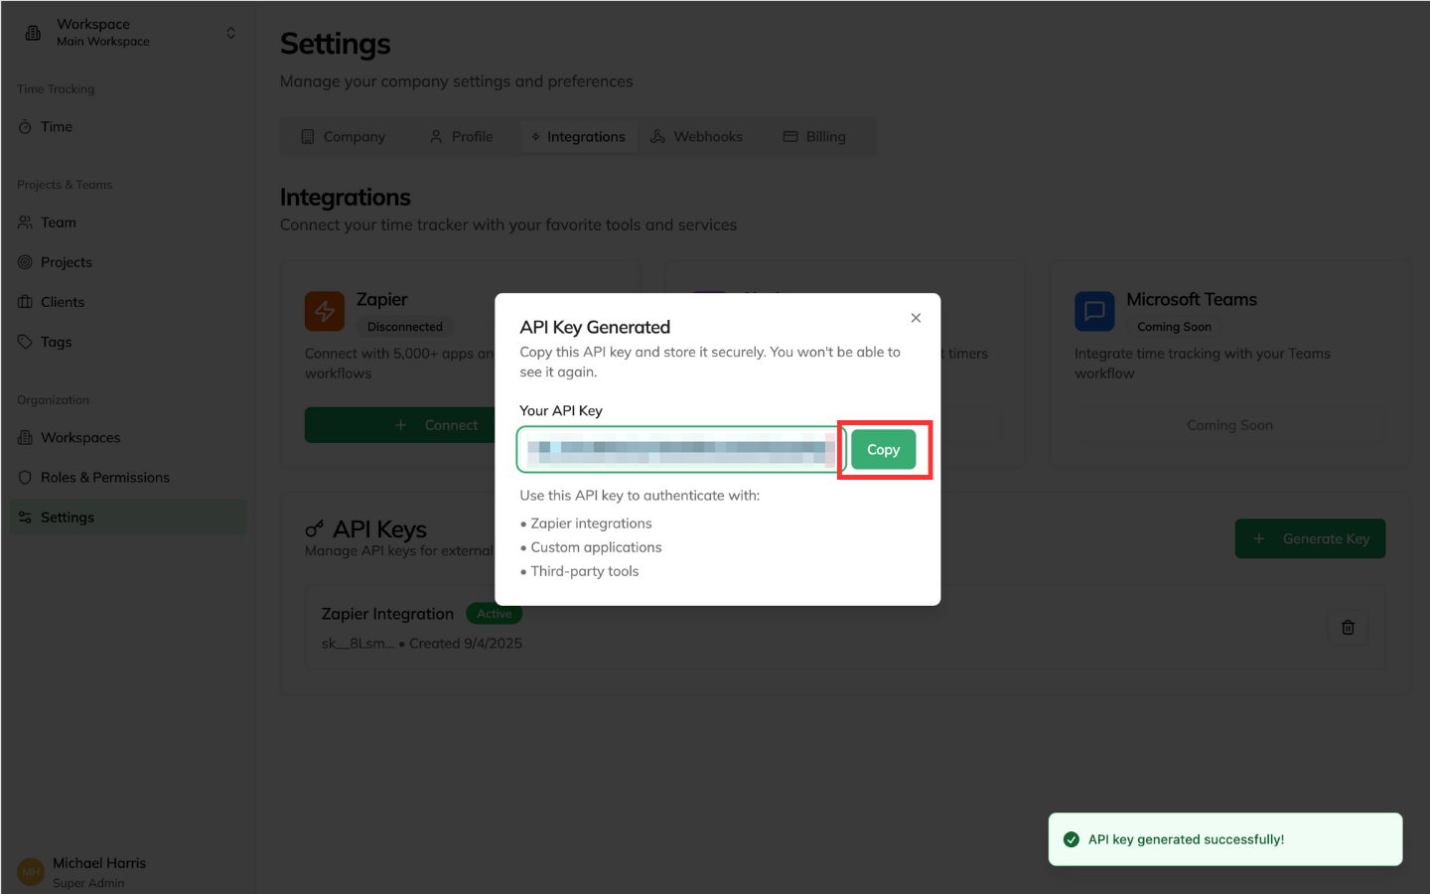1430x894 pixels.
Task: Copy the generated API key
Action: point(883,449)
